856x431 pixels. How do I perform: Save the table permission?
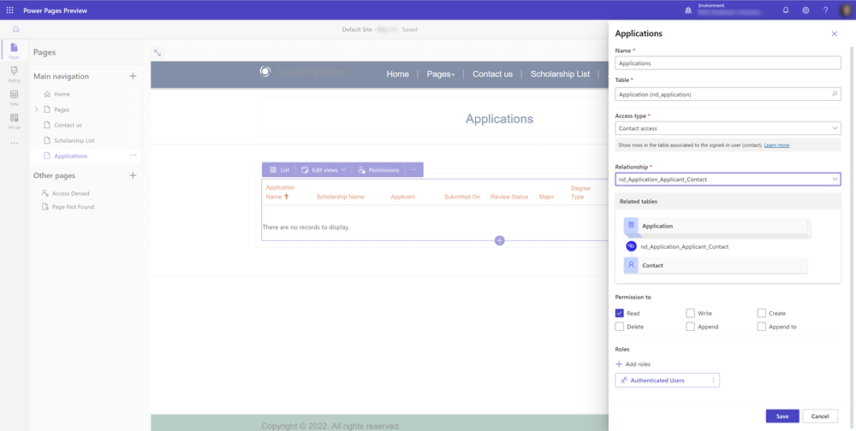tap(782, 416)
